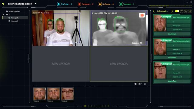
Task: Click the last page indicator dot at bottom
Action: (x=109, y=106)
